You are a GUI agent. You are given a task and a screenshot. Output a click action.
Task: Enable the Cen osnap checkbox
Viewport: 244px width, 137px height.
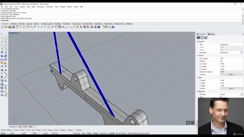point(26,130)
